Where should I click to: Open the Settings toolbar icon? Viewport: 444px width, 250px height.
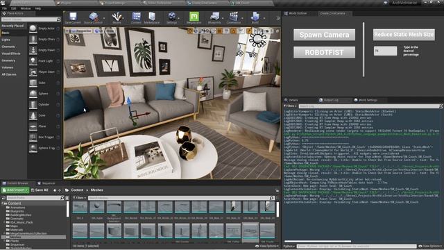coord(171,17)
